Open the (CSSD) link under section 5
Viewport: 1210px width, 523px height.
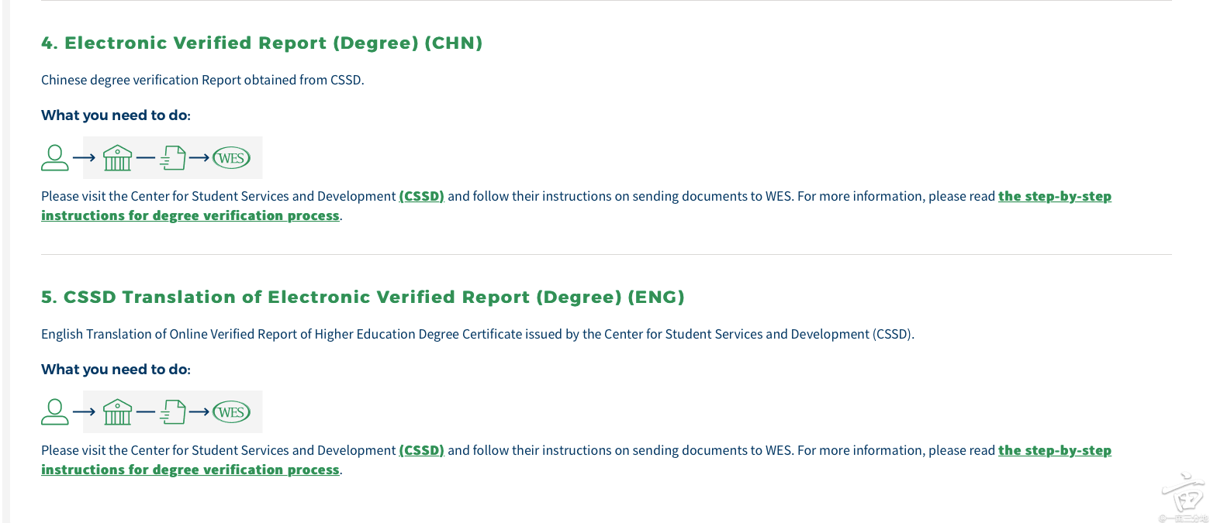pyautogui.click(x=422, y=450)
